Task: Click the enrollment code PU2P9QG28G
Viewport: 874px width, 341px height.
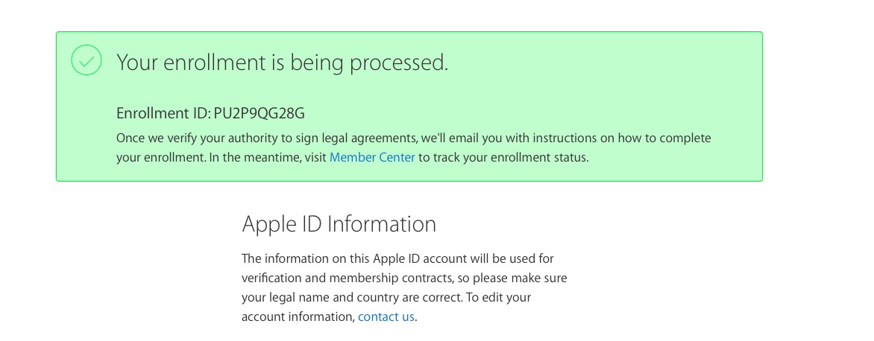Action: point(259,114)
